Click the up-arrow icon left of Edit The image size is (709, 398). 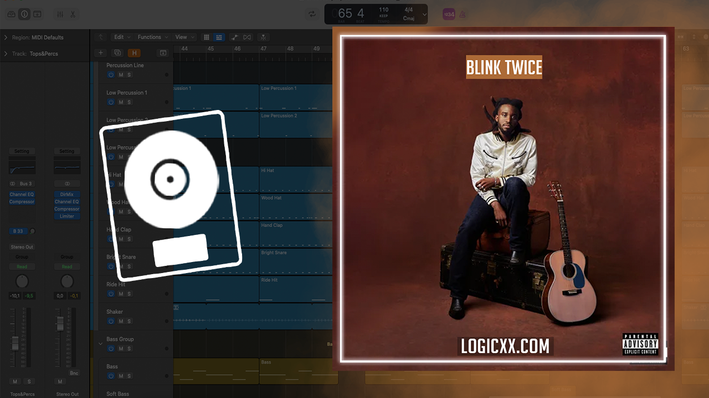click(100, 37)
